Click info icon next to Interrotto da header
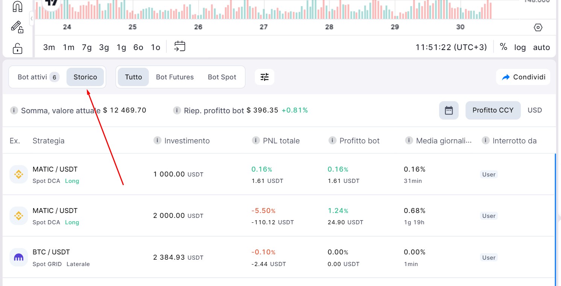 coord(485,140)
